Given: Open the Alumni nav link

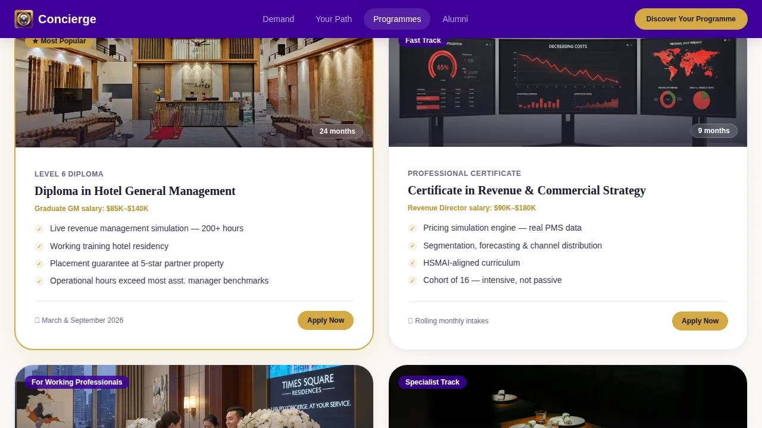Looking at the screenshot, I should [x=455, y=19].
